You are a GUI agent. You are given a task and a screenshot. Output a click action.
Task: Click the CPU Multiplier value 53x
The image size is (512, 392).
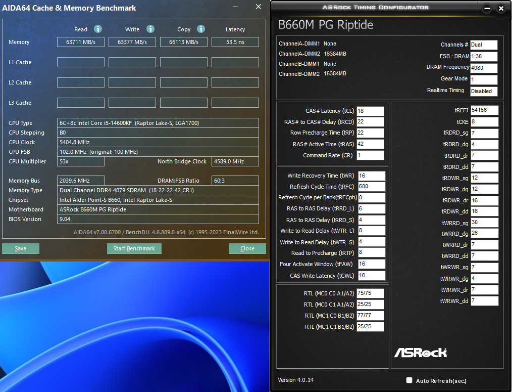pyautogui.click(x=81, y=161)
